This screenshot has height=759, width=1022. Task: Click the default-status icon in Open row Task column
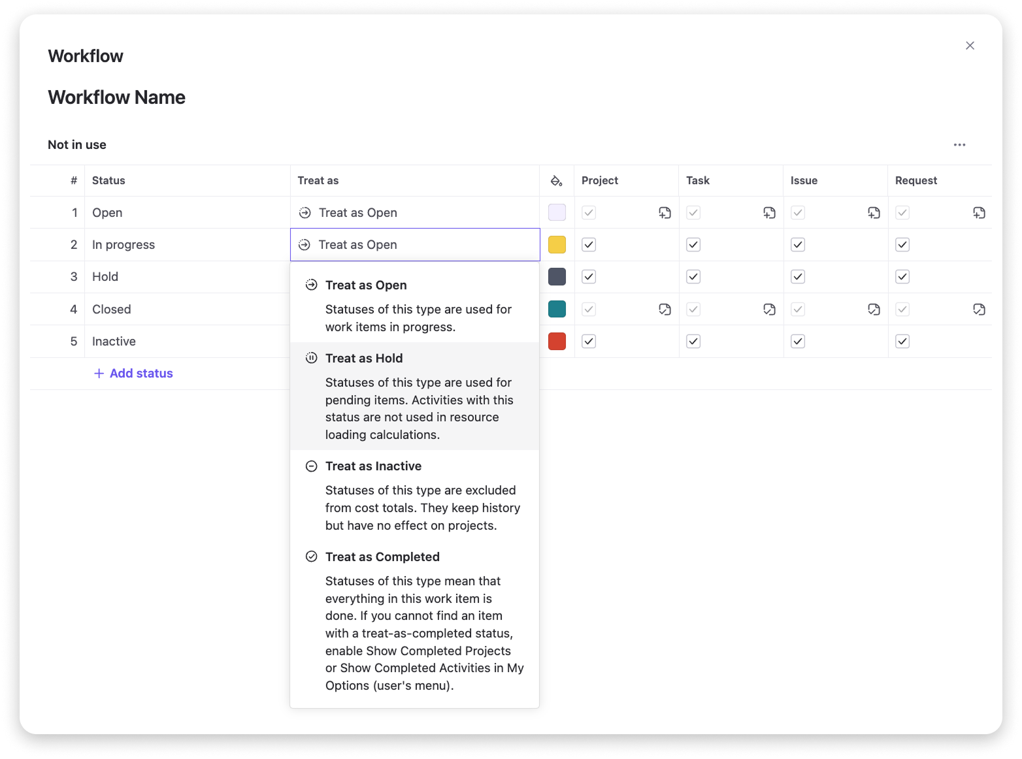(x=769, y=213)
